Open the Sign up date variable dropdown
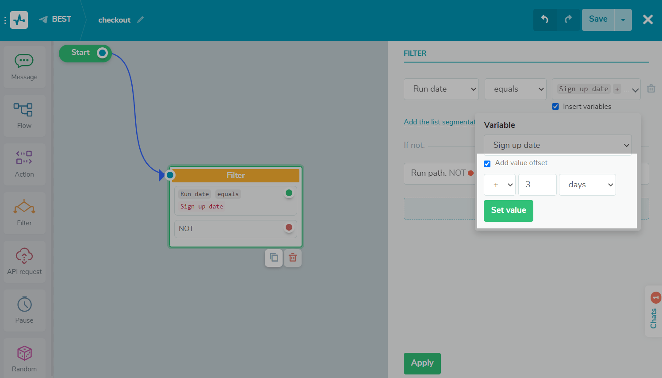The image size is (662, 378). pos(557,145)
